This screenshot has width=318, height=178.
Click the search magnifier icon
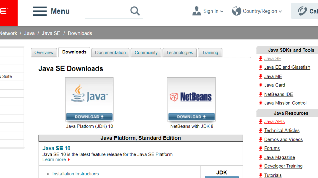[x=135, y=11]
